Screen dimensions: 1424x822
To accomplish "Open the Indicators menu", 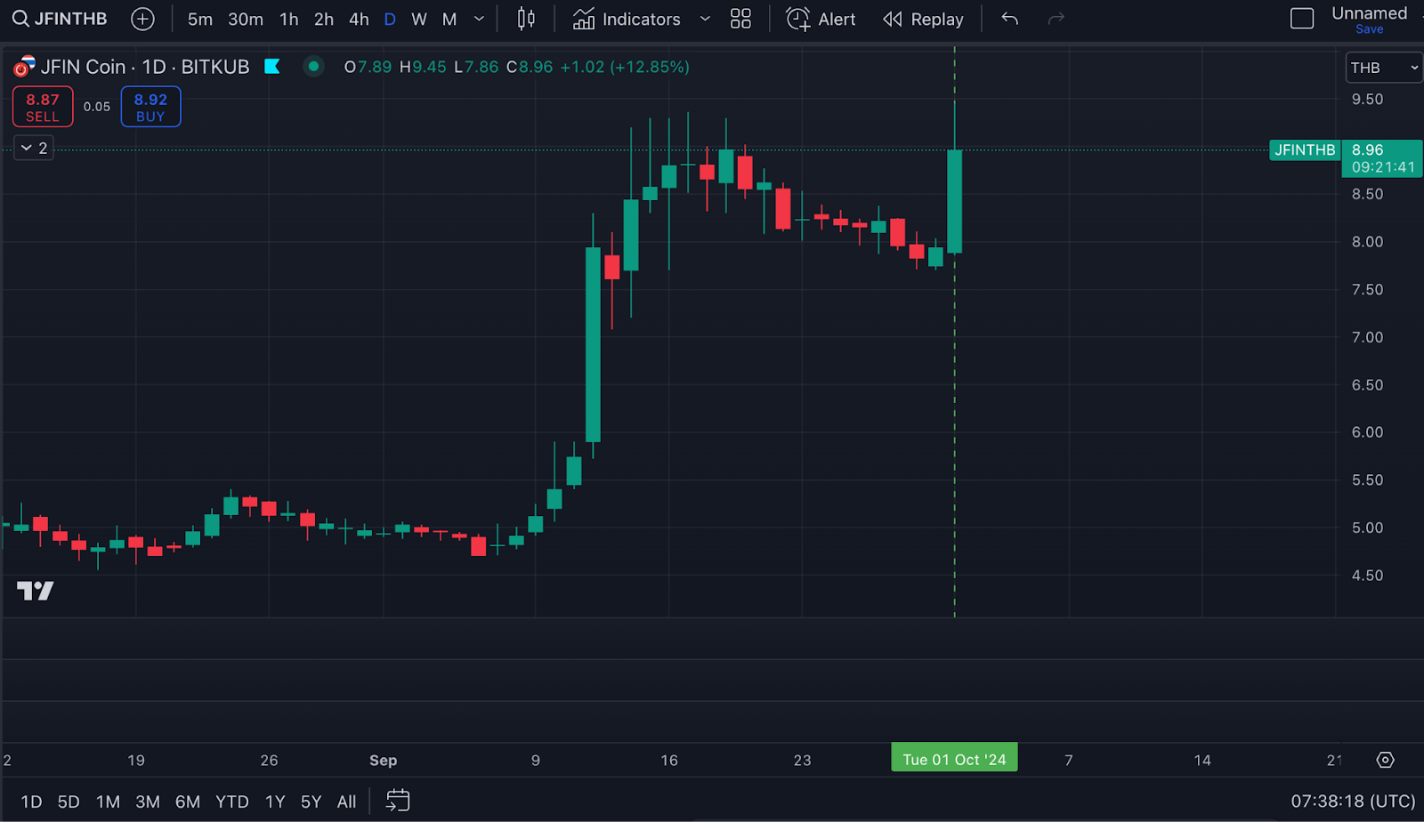I will [627, 19].
